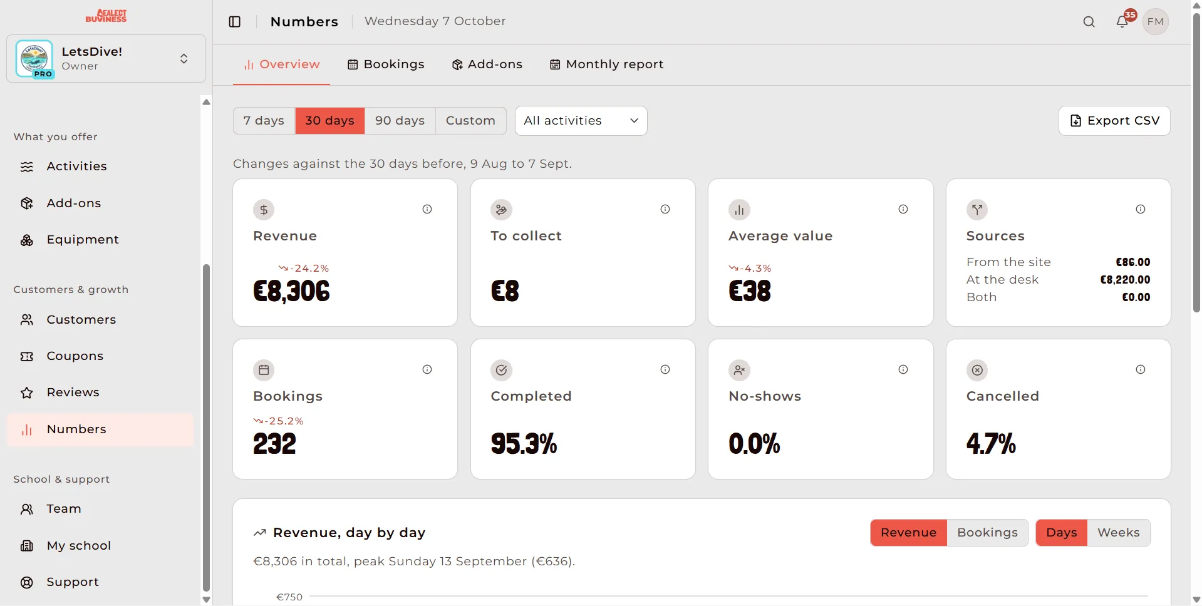Show info for Average value card
1202x606 pixels.
click(903, 209)
